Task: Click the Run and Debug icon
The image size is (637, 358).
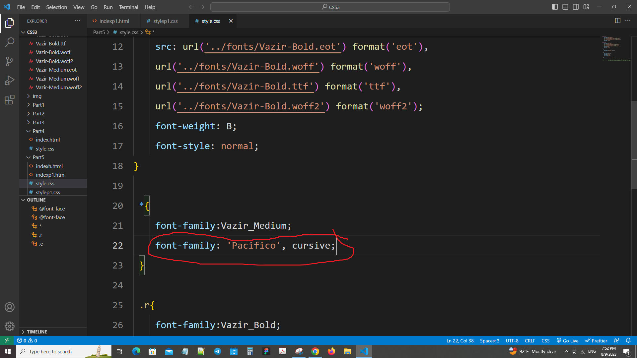Action: [x=10, y=81]
